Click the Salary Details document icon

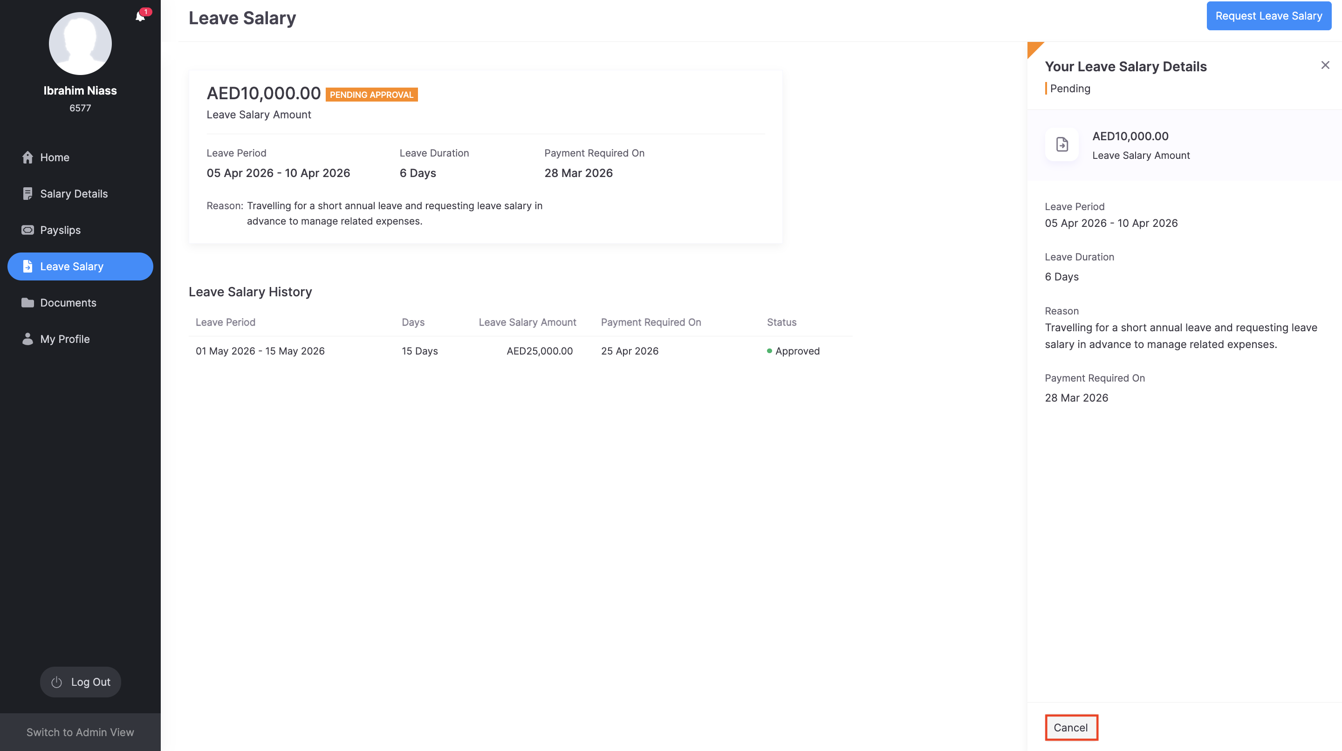pyautogui.click(x=27, y=194)
